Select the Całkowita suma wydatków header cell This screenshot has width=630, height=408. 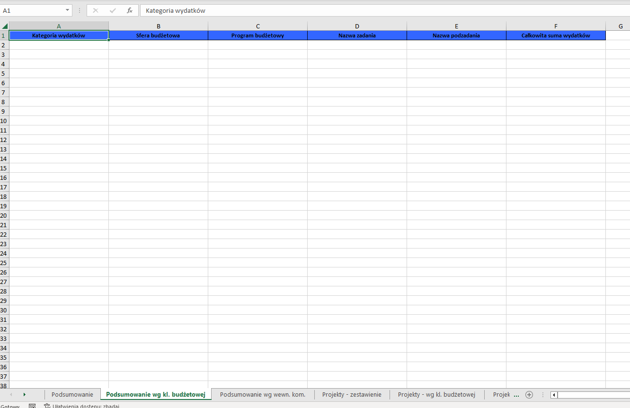tap(556, 35)
